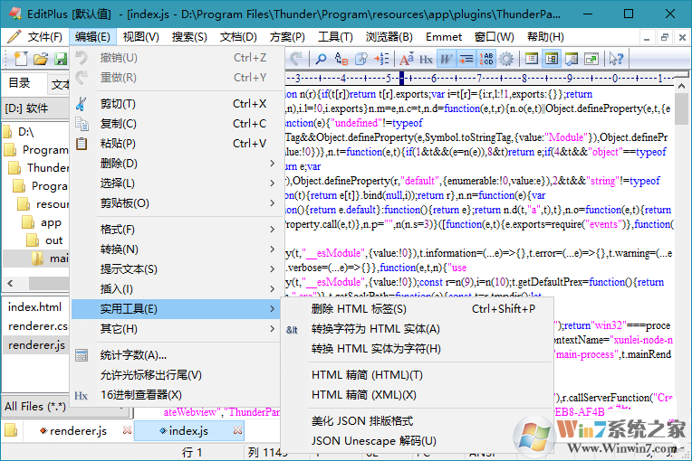Viewport: 692px width, 461px height.
Task: Choose 美化 JSON 排版格式
Action: pyautogui.click(x=417, y=421)
